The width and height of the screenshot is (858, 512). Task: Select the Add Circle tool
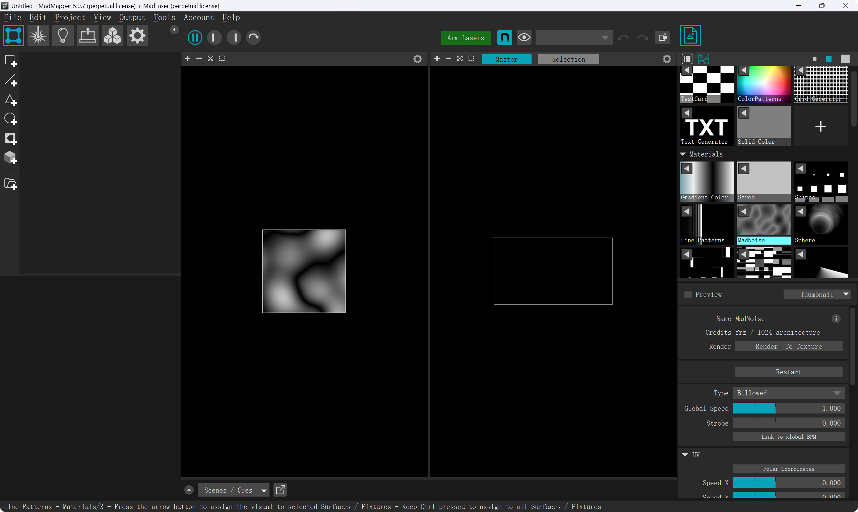[x=10, y=119]
